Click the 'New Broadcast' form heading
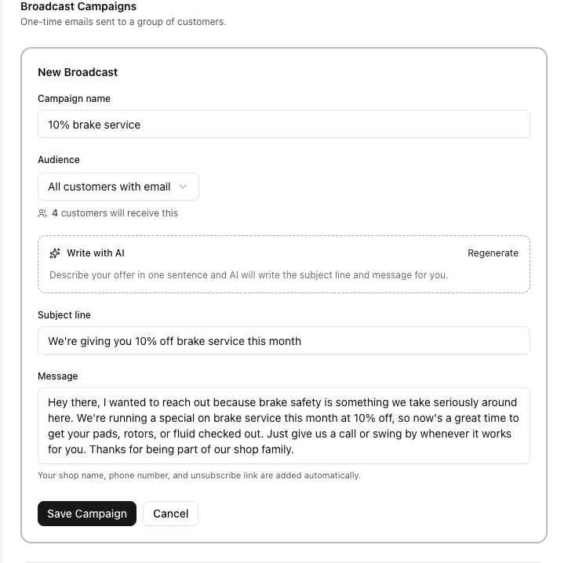The width and height of the screenshot is (568, 563). coord(78,72)
